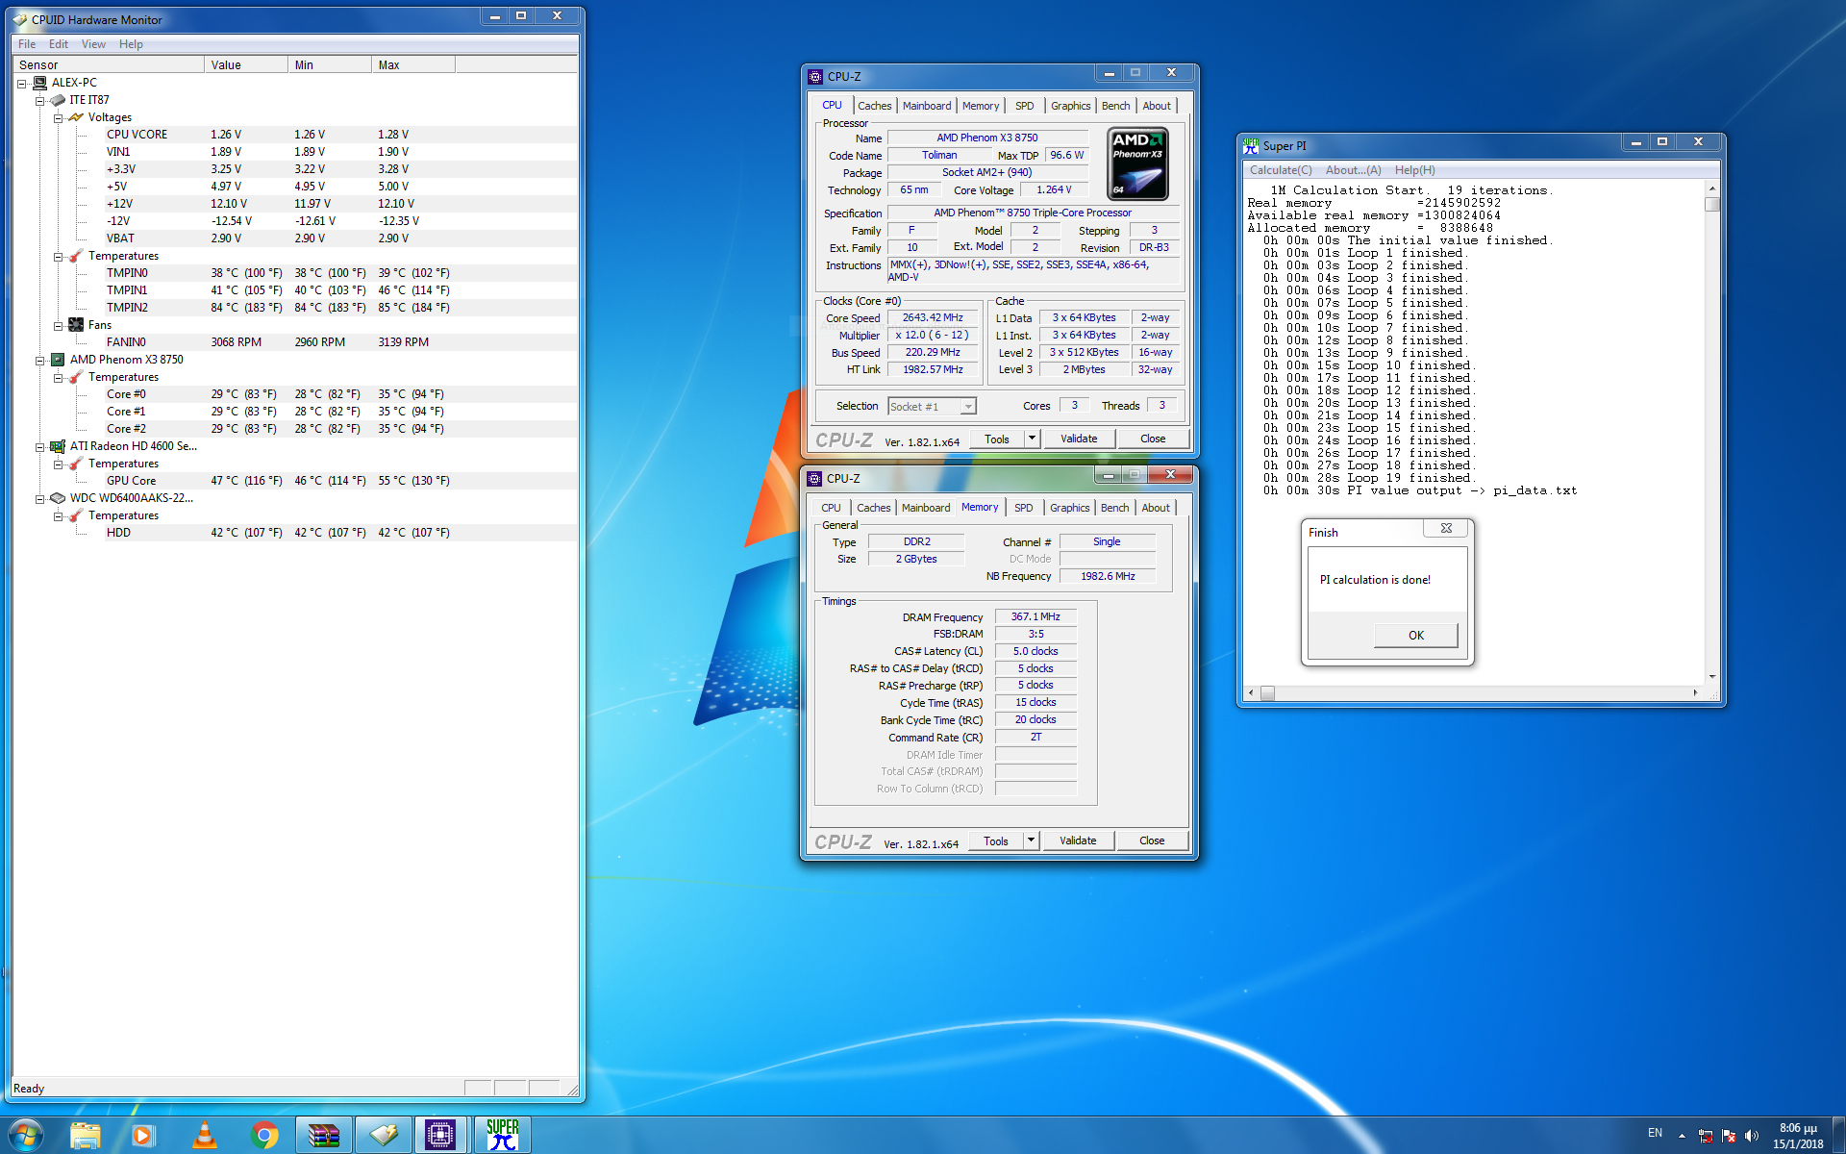Click the taskbar clock showing 15/1/2018
This screenshot has height=1154, width=1846.
(1798, 1136)
